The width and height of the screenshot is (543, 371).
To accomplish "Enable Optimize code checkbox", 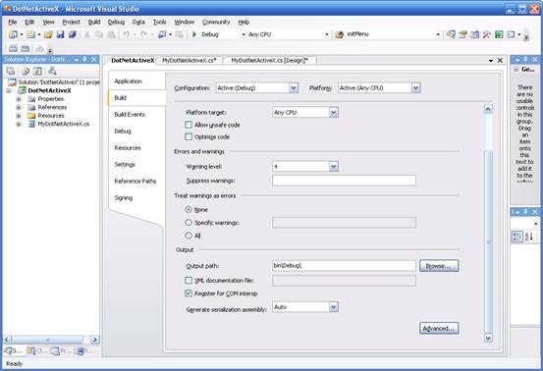I will pyautogui.click(x=189, y=136).
